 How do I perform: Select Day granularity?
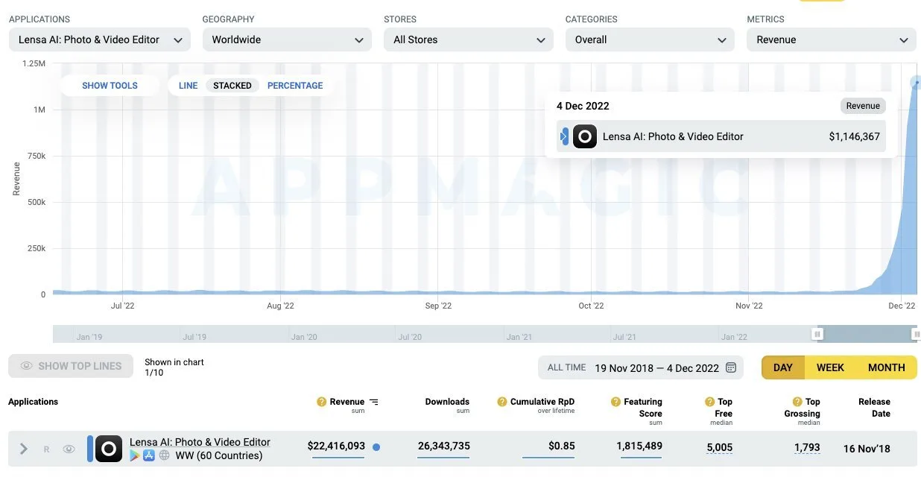783,367
